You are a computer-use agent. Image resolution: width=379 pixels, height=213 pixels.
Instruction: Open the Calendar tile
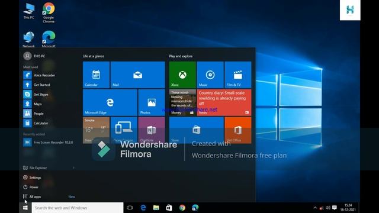[96, 75]
